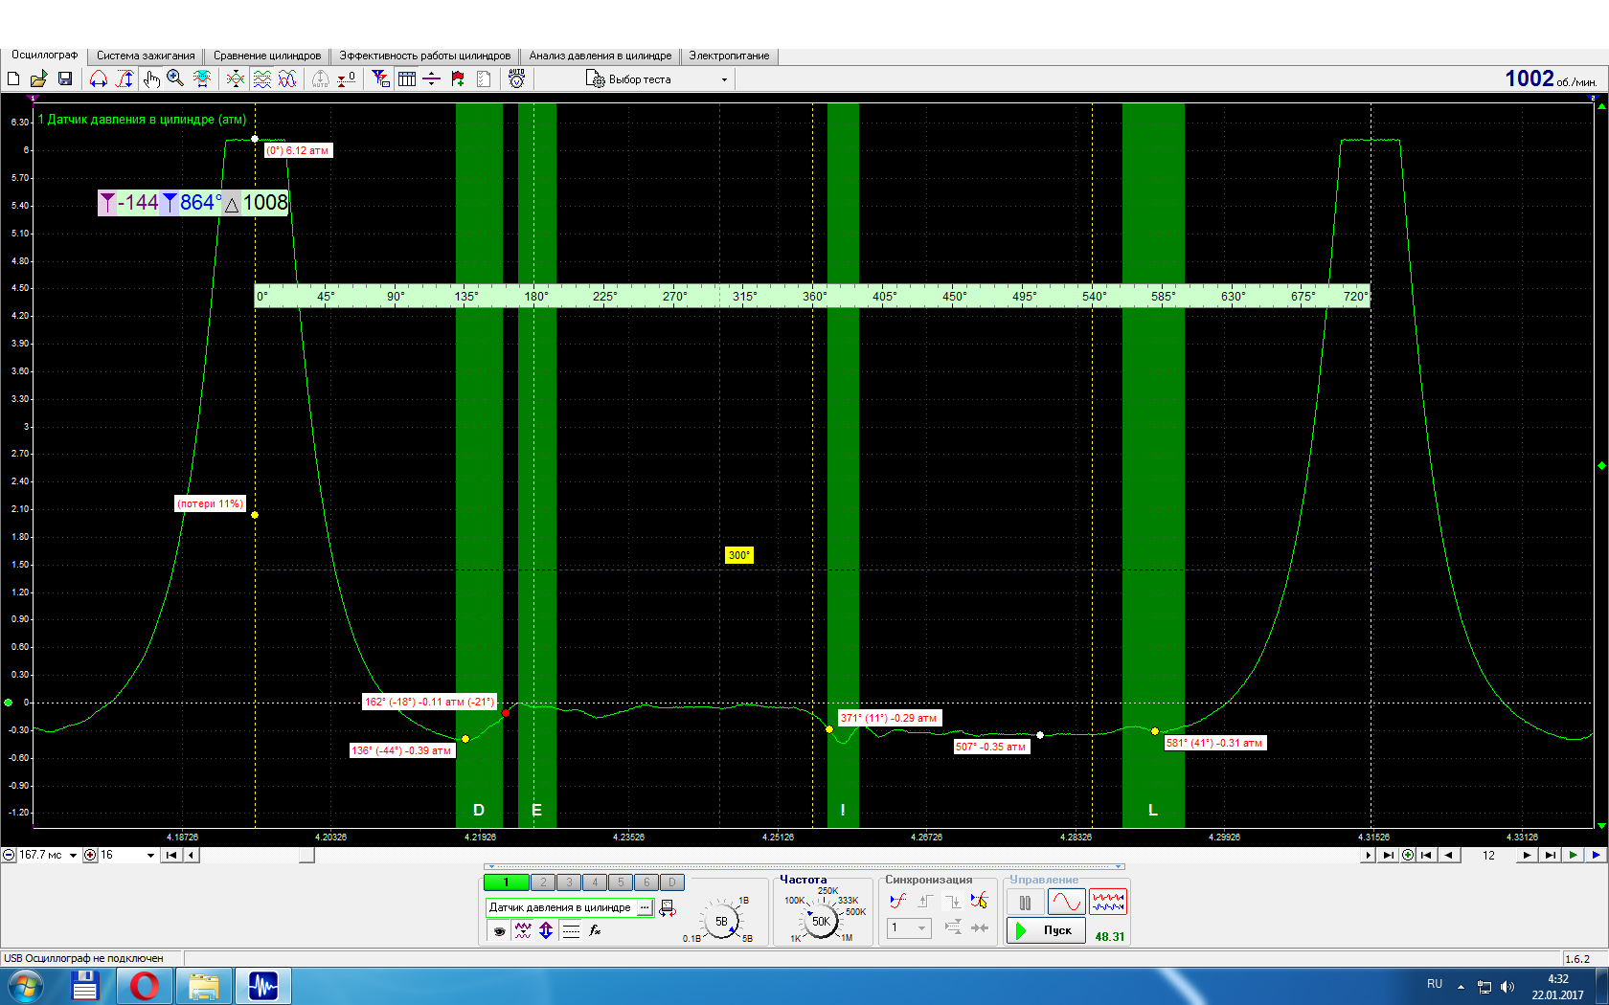
Task: Open the Эффективность работы цилиндров tab
Action: pyautogui.click(x=425, y=56)
